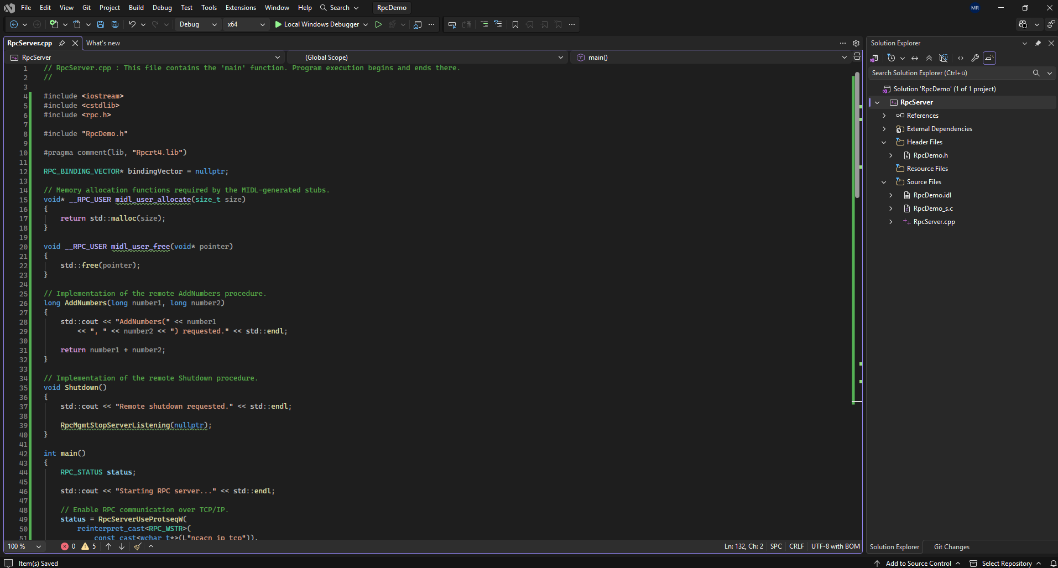Switch to the What's new tab
The height and width of the screenshot is (568, 1058).
point(103,43)
